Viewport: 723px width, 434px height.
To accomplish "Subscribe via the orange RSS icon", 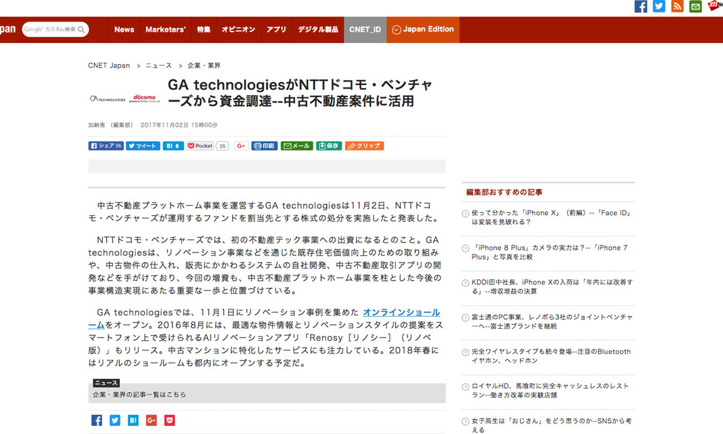I will click(x=676, y=6).
